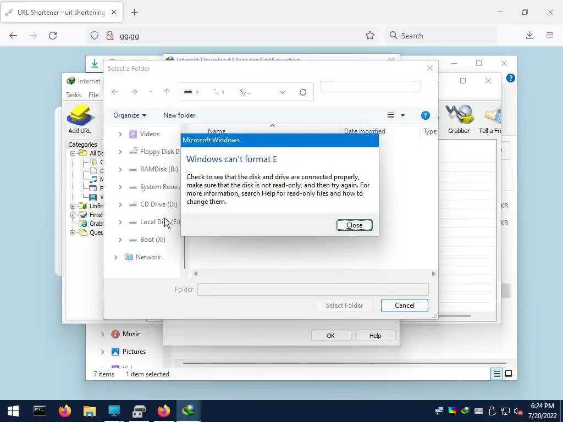Screen dimensions: 563x422
Task: Close the URL Shortener tab
Action: [x=114, y=12]
